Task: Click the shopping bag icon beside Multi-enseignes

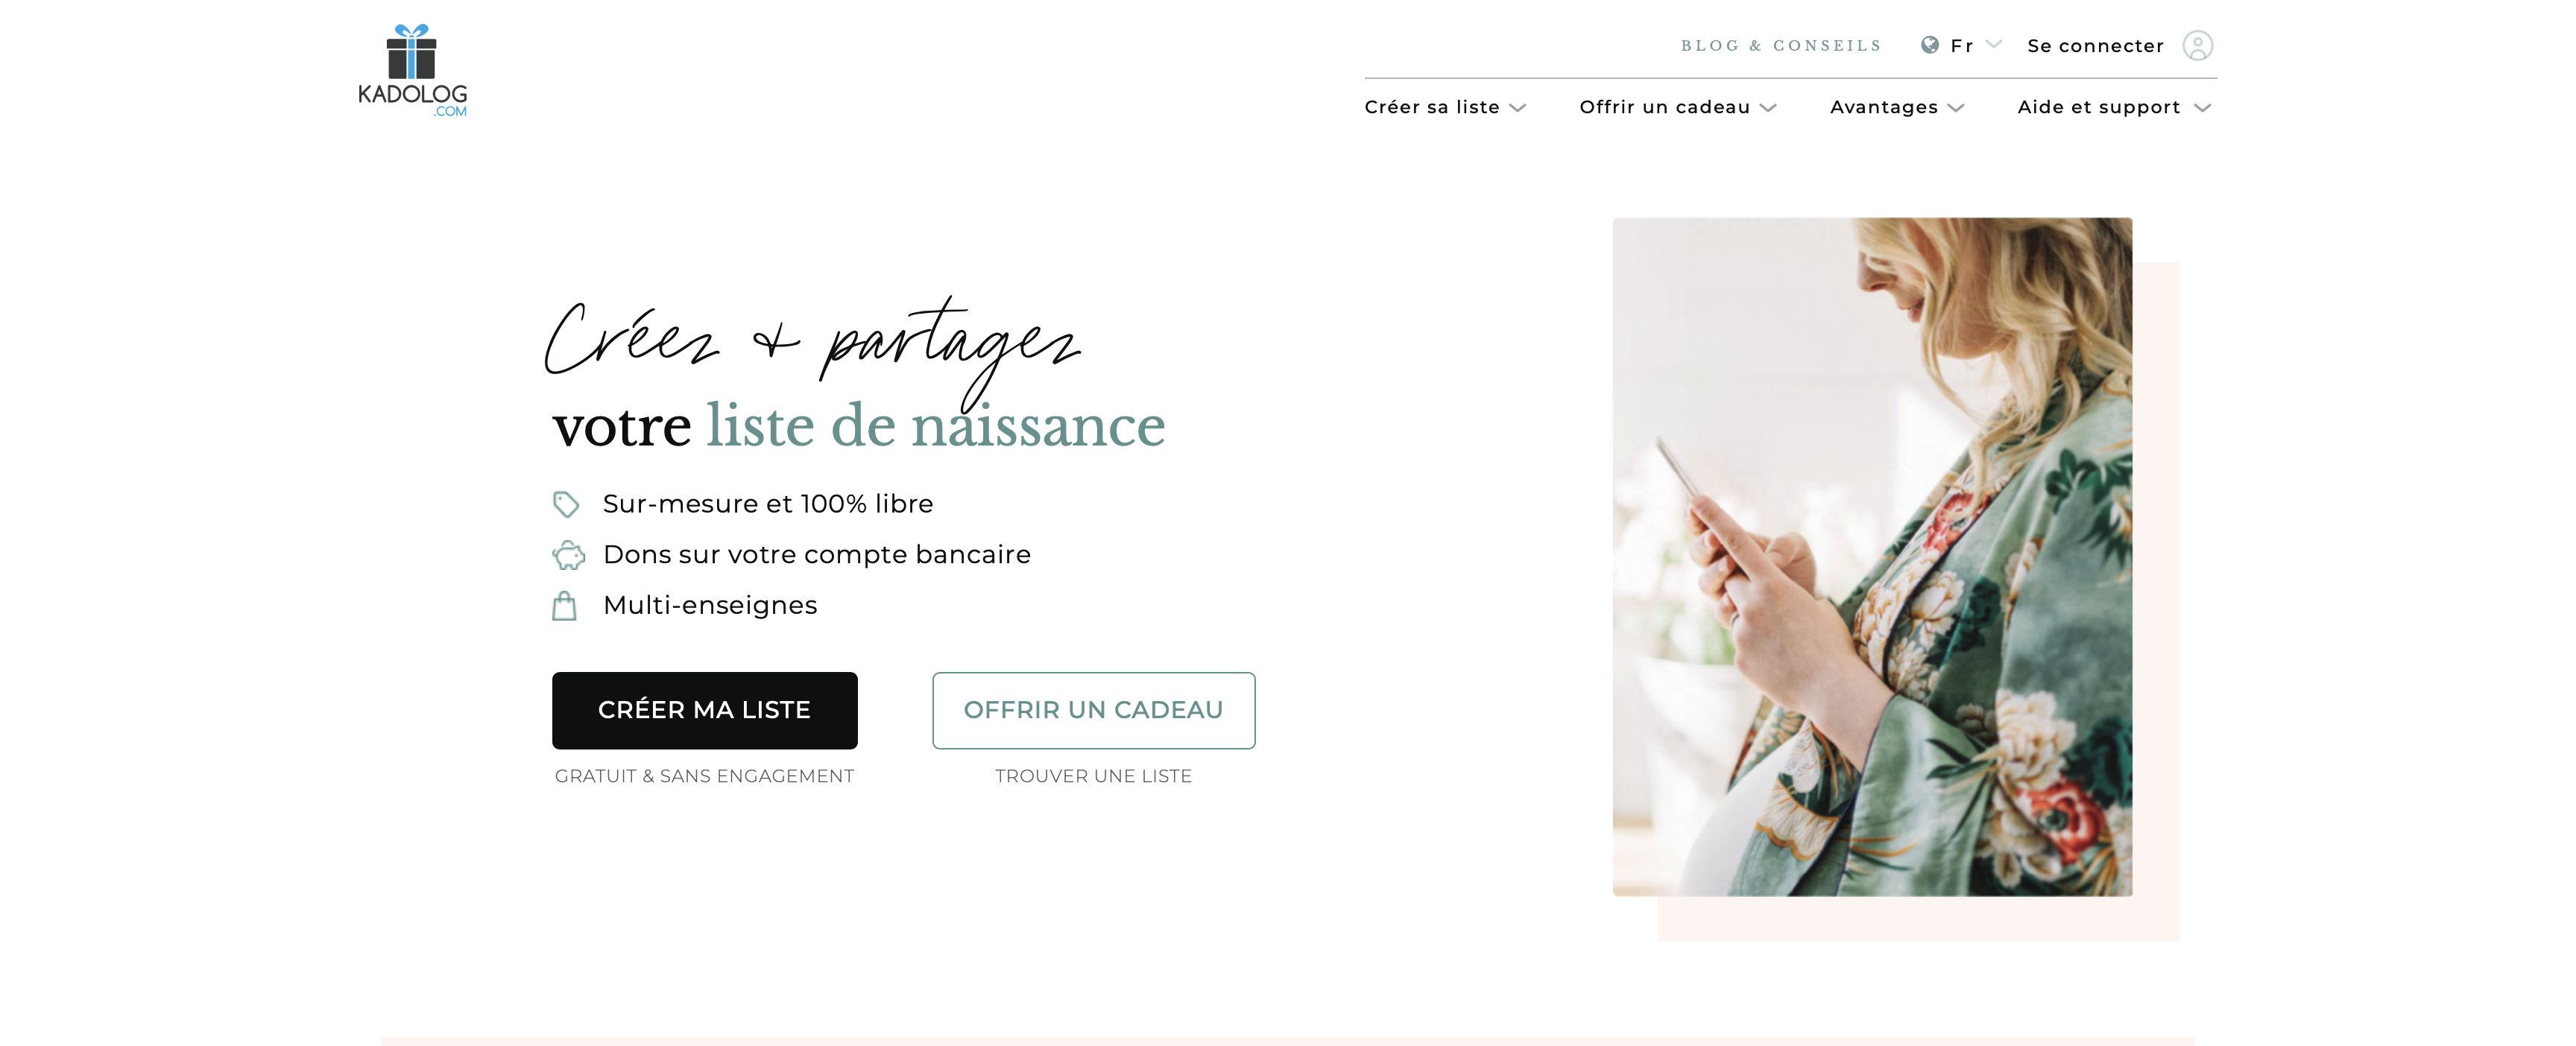Action: pyautogui.click(x=564, y=606)
